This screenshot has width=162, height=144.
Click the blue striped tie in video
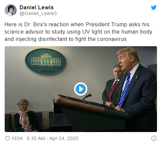tap(125, 89)
